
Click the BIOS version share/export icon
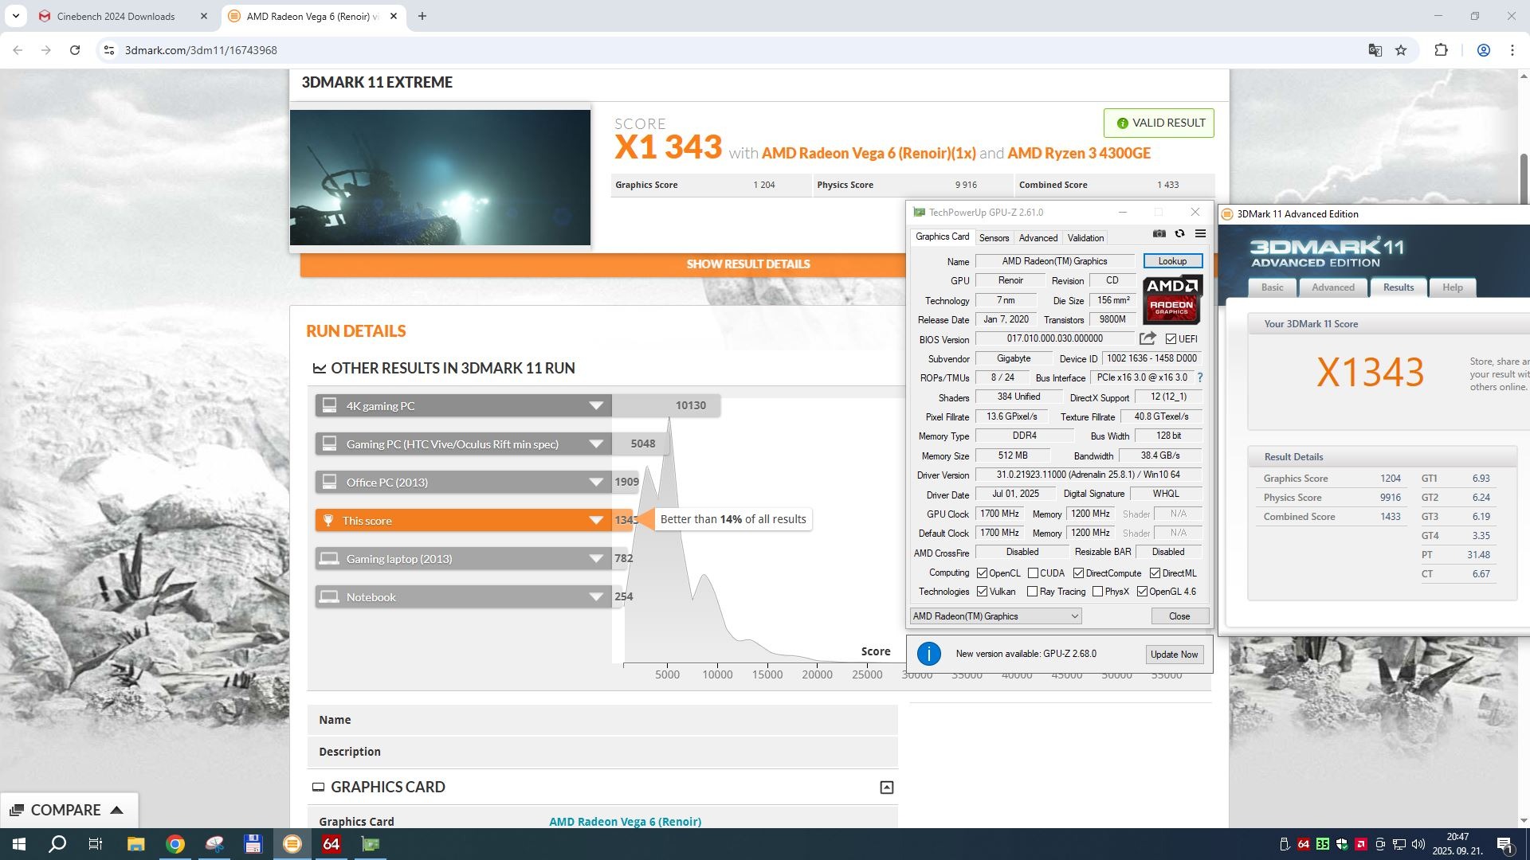tap(1147, 338)
